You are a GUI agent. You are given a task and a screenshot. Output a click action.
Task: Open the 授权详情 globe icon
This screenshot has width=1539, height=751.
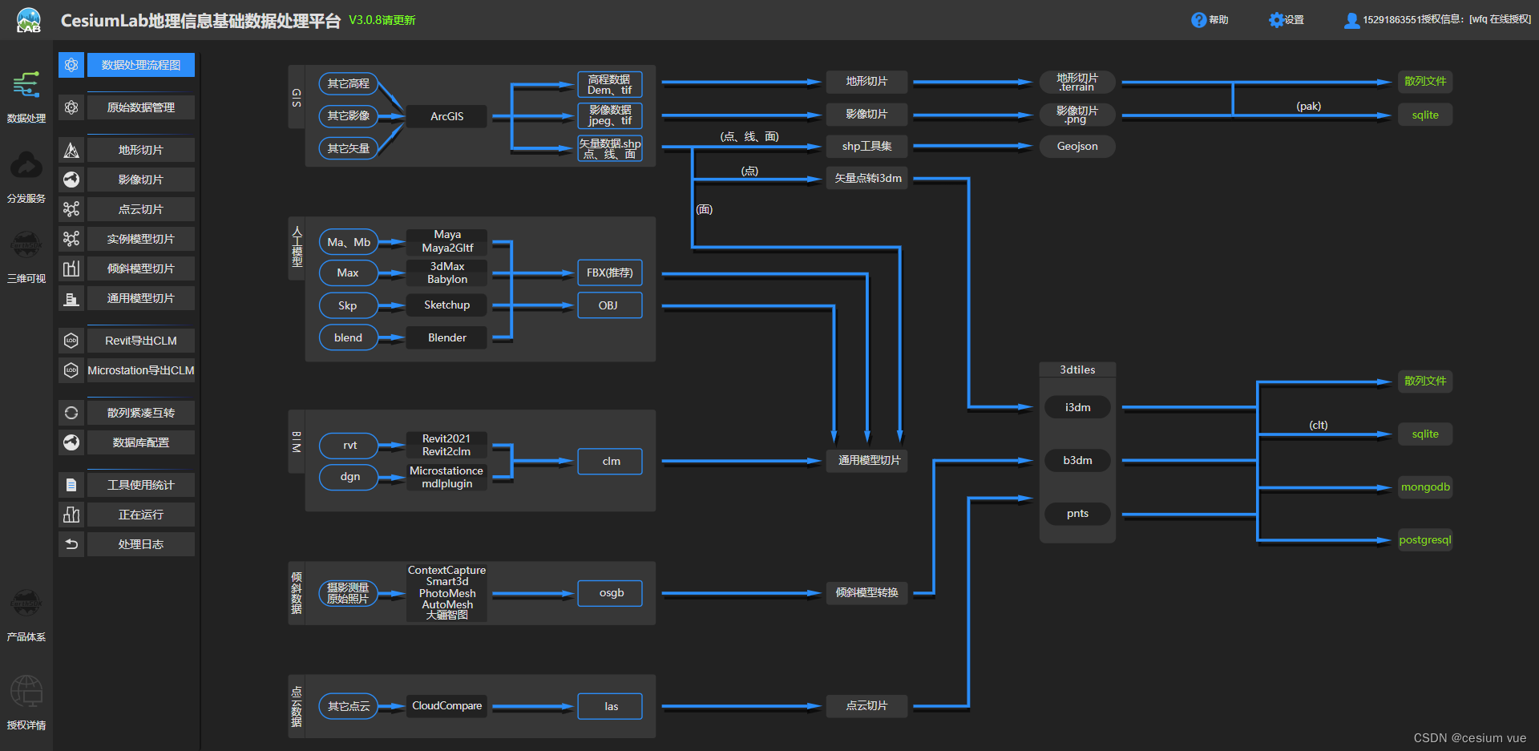(26, 691)
